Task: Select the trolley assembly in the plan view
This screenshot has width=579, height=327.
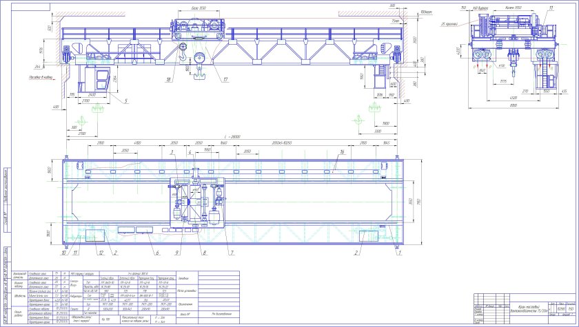Action: pos(196,202)
